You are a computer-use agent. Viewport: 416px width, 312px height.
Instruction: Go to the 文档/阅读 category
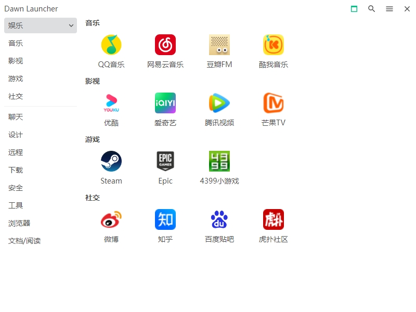(x=24, y=241)
